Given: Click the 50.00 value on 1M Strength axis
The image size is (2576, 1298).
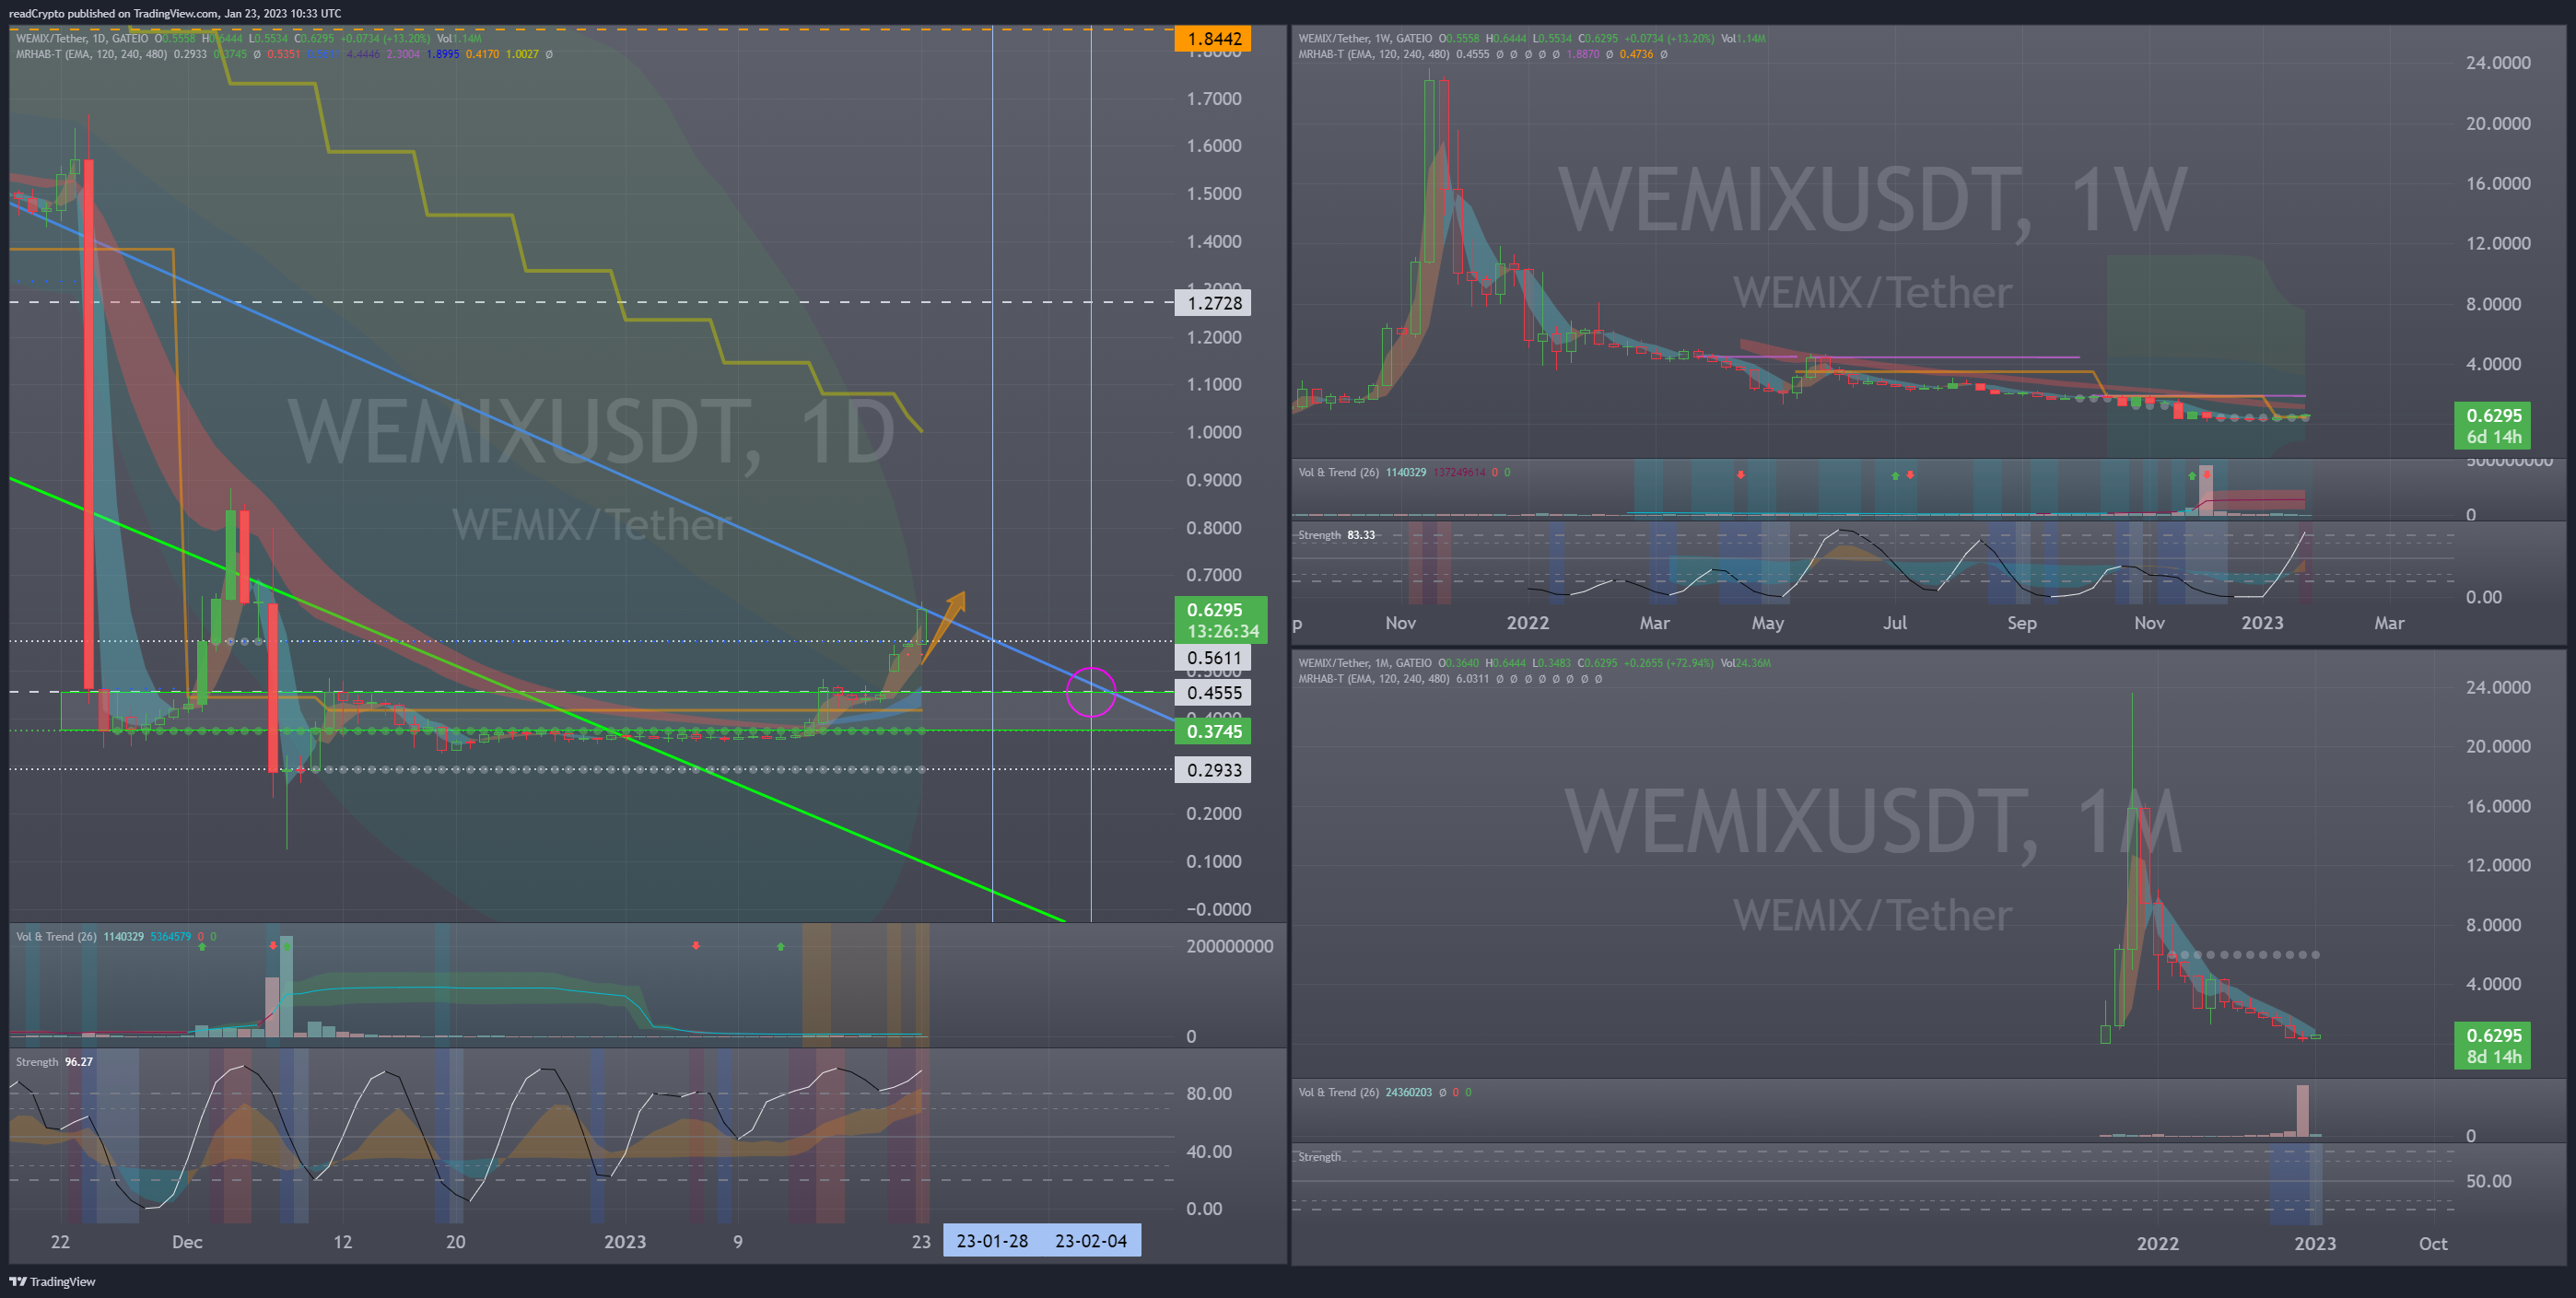Looking at the screenshot, I should coord(2488,1181).
